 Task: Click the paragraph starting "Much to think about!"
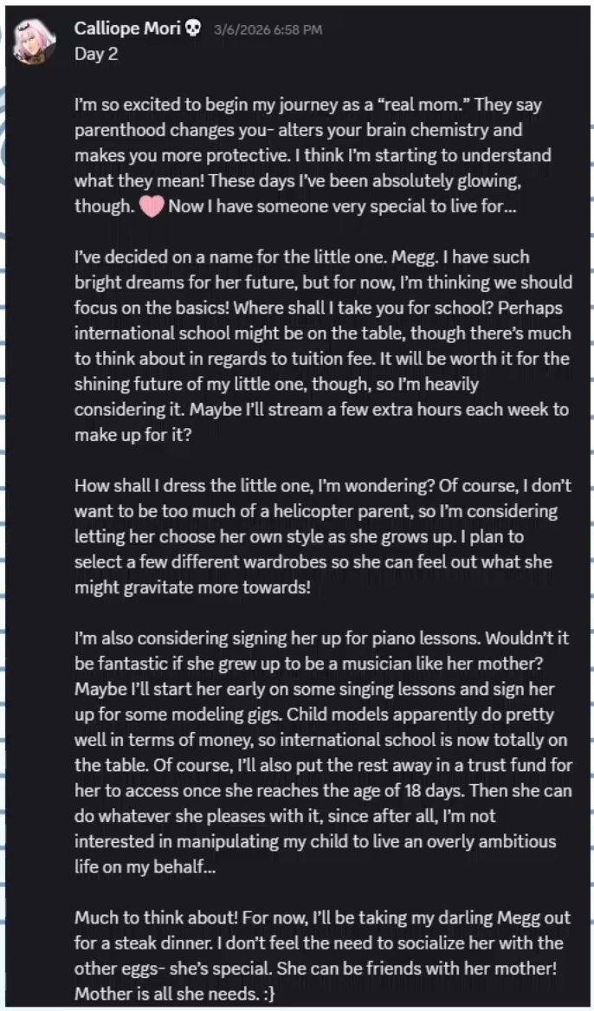320,955
